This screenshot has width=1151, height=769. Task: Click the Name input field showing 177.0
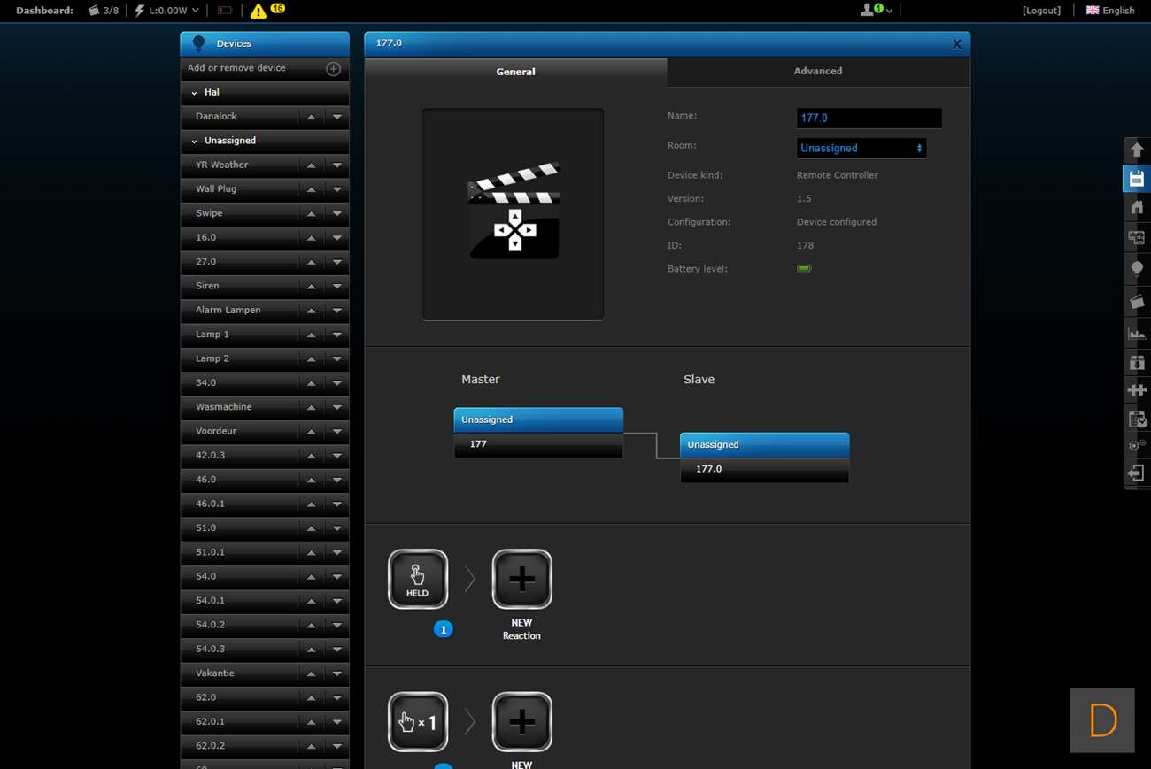click(x=868, y=118)
